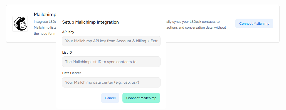Click the Data Center label
Viewport: 286px width, 110px height.
[x=71, y=73]
